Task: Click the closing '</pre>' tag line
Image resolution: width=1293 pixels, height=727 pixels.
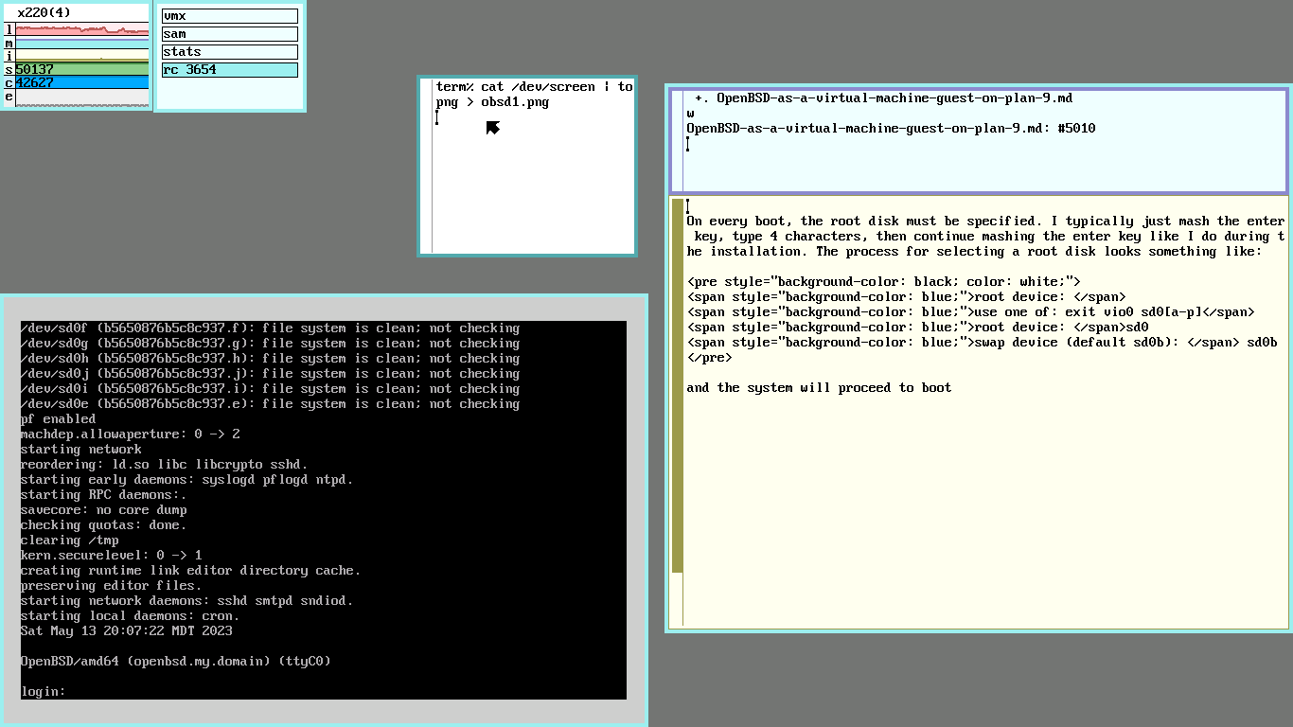Action: tap(709, 358)
